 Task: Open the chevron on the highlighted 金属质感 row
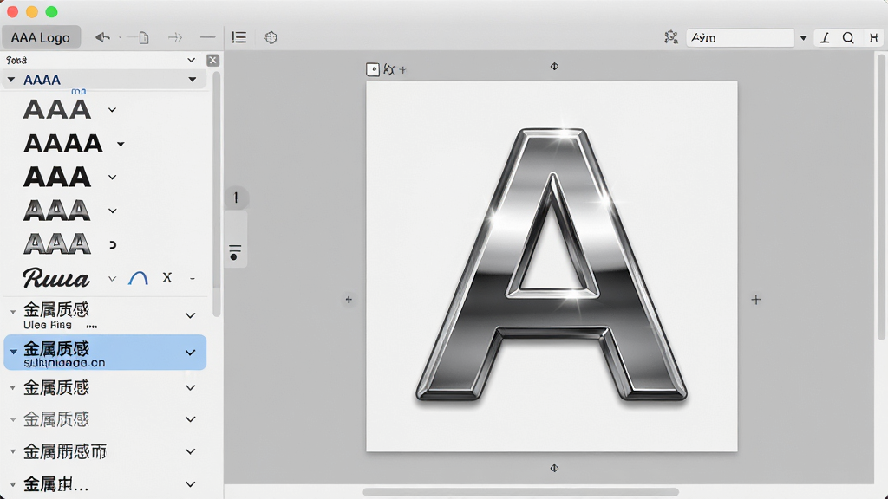point(191,353)
